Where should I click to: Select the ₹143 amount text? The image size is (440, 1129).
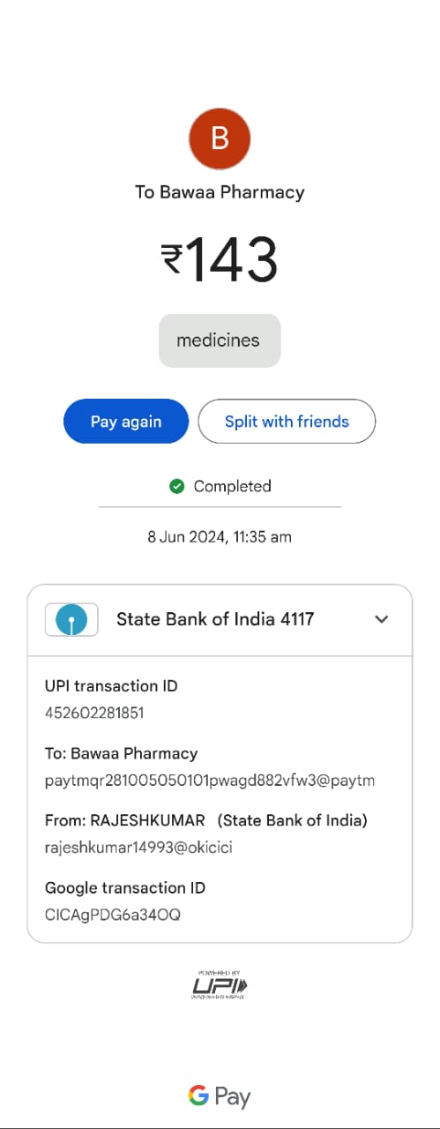tap(220, 260)
